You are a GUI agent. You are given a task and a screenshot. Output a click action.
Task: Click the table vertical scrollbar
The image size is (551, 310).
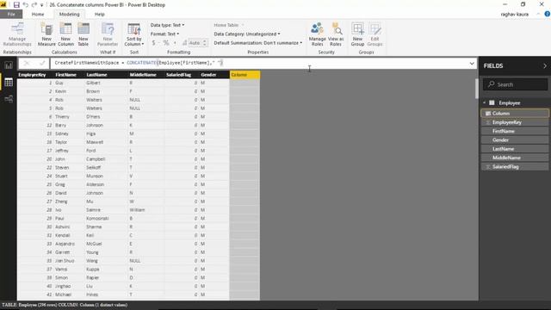(x=476, y=89)
